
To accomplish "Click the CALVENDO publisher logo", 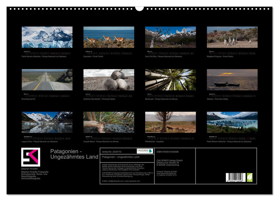I will coord(145,151).
